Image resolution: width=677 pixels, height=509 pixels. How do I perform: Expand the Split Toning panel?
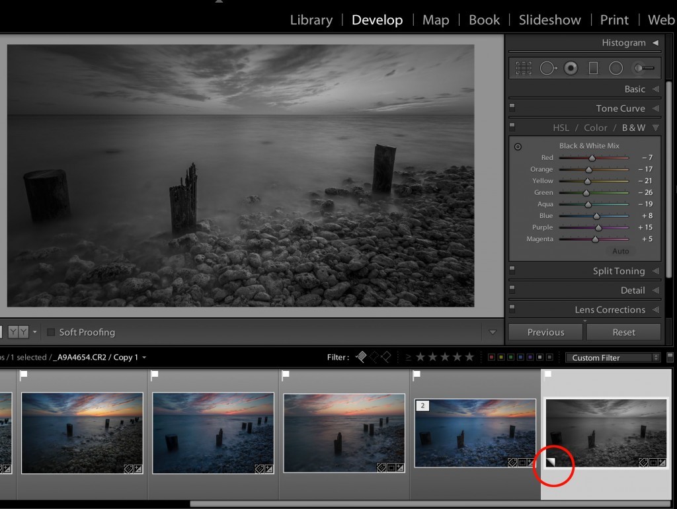[x=619, y=271]
